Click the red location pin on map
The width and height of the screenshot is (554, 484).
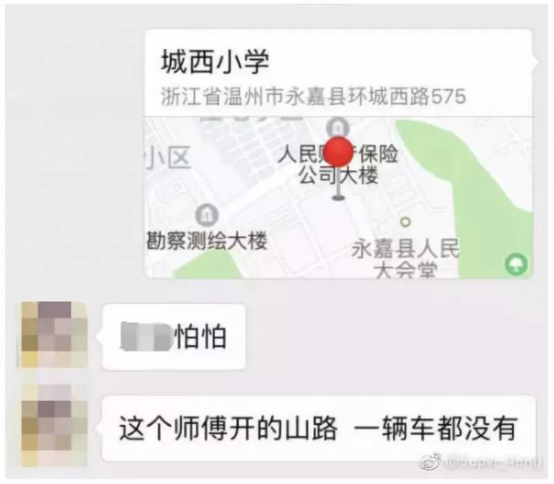339,152
